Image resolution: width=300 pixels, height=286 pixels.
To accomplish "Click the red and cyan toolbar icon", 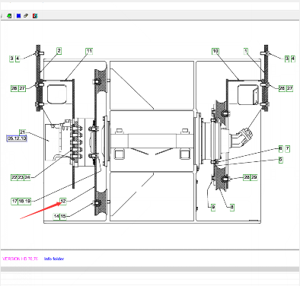I will 35,16.
